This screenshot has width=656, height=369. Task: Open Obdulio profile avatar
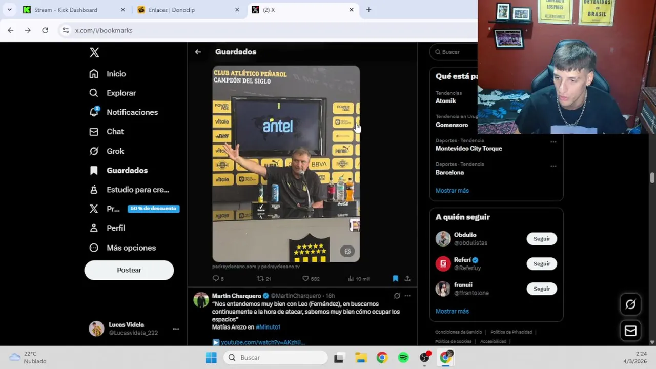[x=443, y=239]
